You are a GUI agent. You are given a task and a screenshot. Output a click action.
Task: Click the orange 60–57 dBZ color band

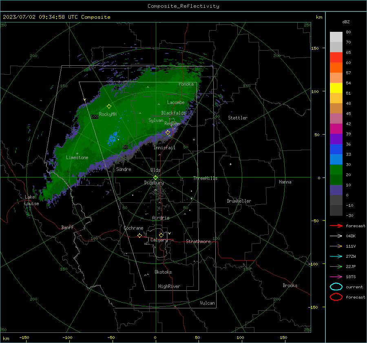tap(336, 67)
